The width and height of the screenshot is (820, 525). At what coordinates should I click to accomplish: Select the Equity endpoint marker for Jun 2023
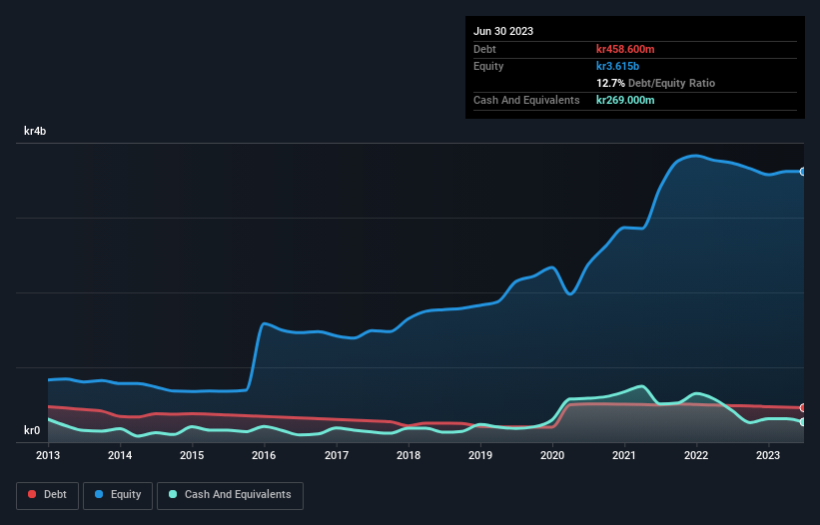803,172
